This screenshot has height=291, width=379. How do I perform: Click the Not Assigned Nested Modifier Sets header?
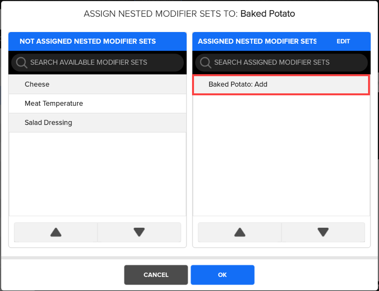click(x=88, y=41)
